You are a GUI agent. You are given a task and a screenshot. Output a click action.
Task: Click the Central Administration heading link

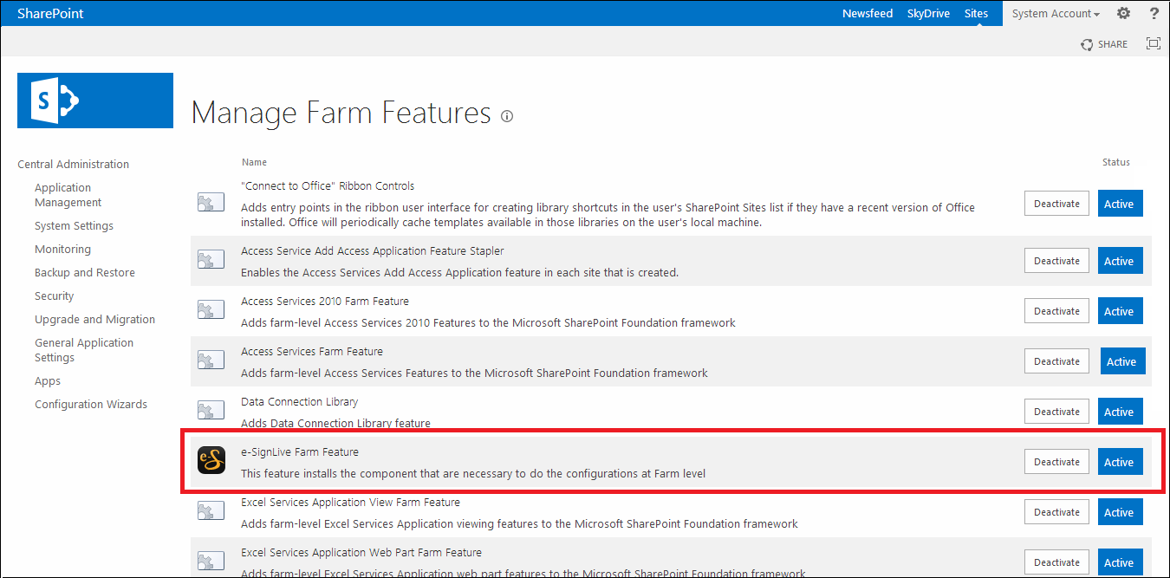(x=73, y=164)
